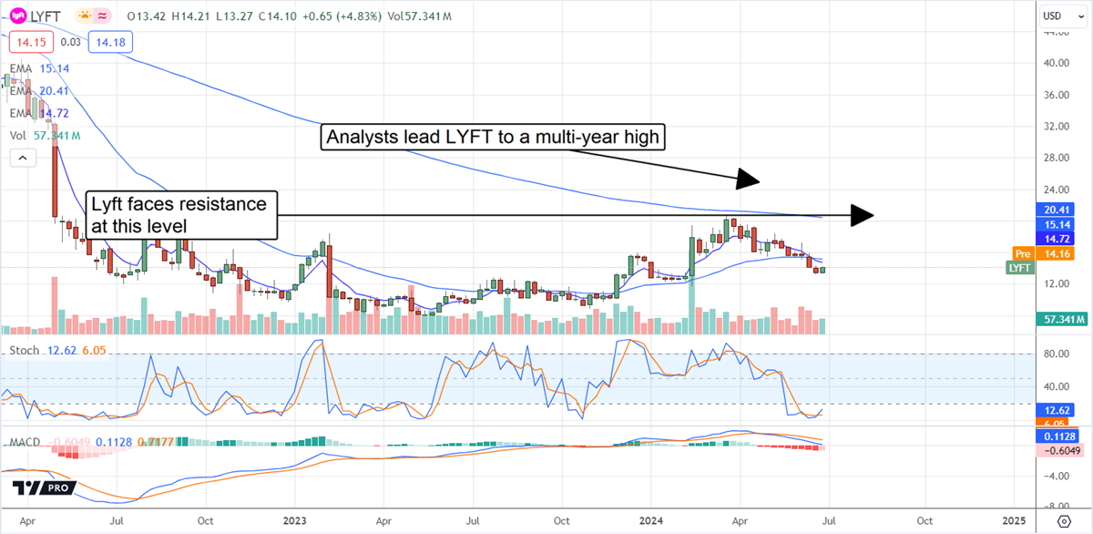Click the arrowhead under the multi-year high note
This screenshot has height=534, width=1093.
click(x=748, y=180)
